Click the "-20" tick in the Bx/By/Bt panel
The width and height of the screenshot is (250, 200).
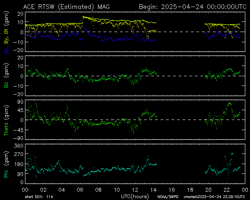[x=18, y=50]
